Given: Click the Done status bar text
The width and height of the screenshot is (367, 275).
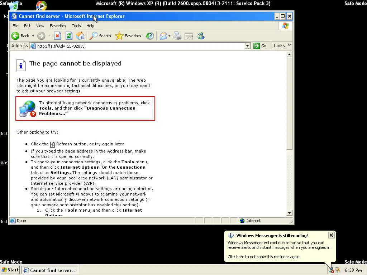Looking at the screenshot, I should [21, 221].
